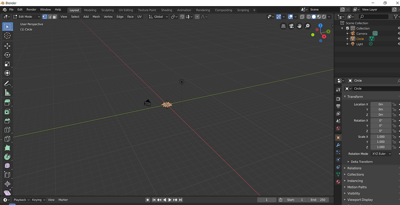This screenshot has height=205, width=400.
Task: Toggle X-ray display
Action: tap(302, 17)
